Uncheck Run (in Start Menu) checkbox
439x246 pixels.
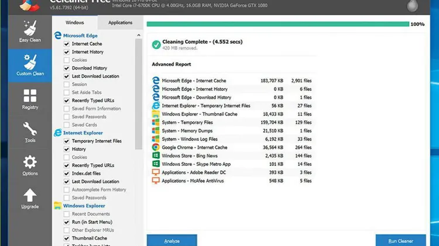[x=67, y=222]
